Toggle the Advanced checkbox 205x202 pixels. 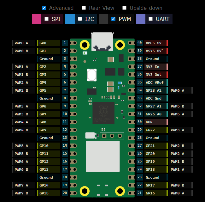tap(44, 8)
